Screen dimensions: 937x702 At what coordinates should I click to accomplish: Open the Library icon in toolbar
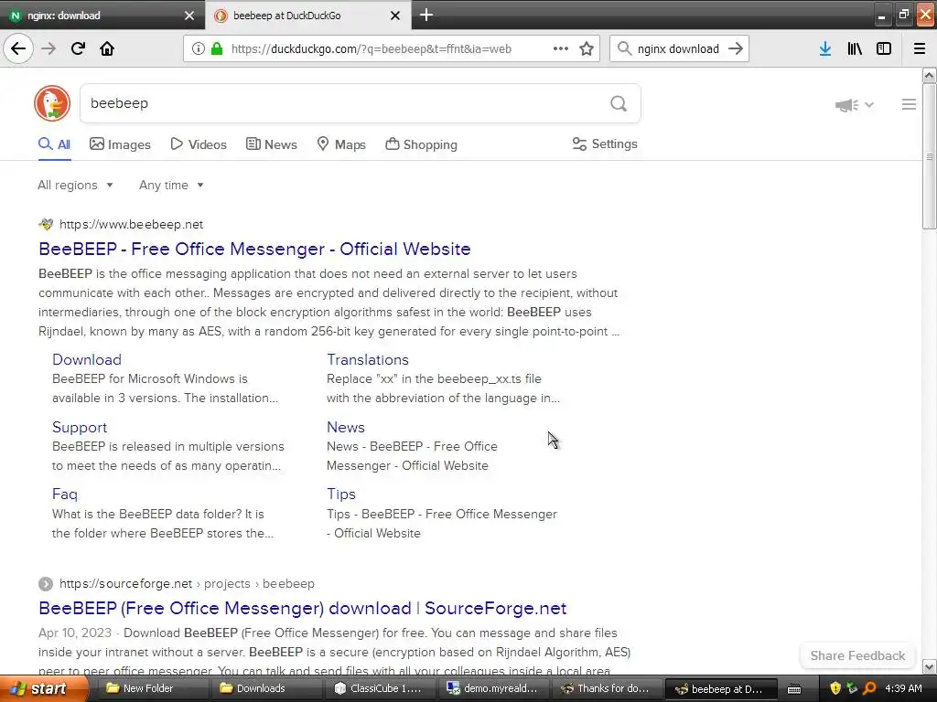point(855,48)
